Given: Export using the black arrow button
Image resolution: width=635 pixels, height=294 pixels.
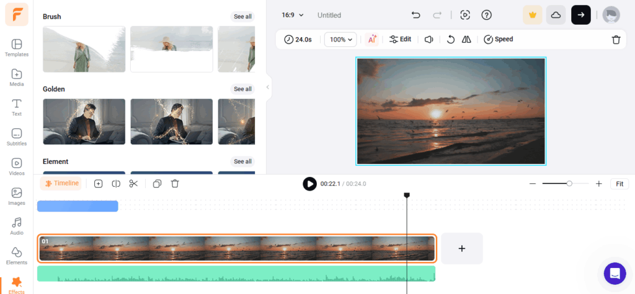Looking at the screenshot, I should click(x=580, y=15).
